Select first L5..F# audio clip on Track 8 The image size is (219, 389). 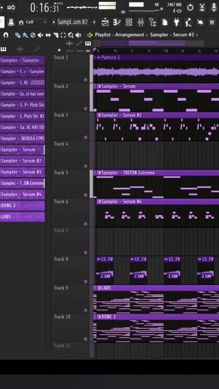[105, 270]
